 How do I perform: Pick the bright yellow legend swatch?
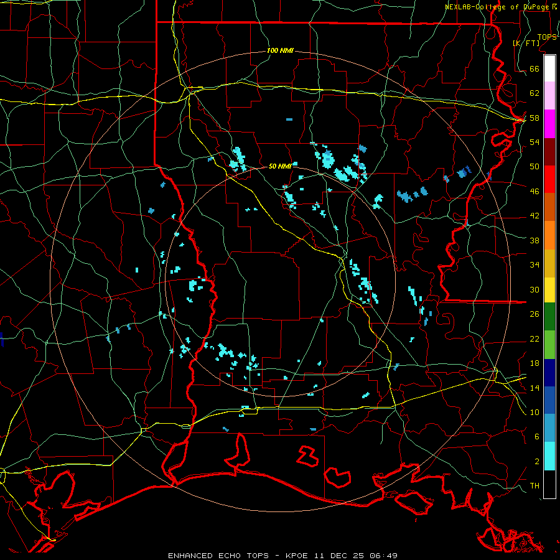point(549,289)
